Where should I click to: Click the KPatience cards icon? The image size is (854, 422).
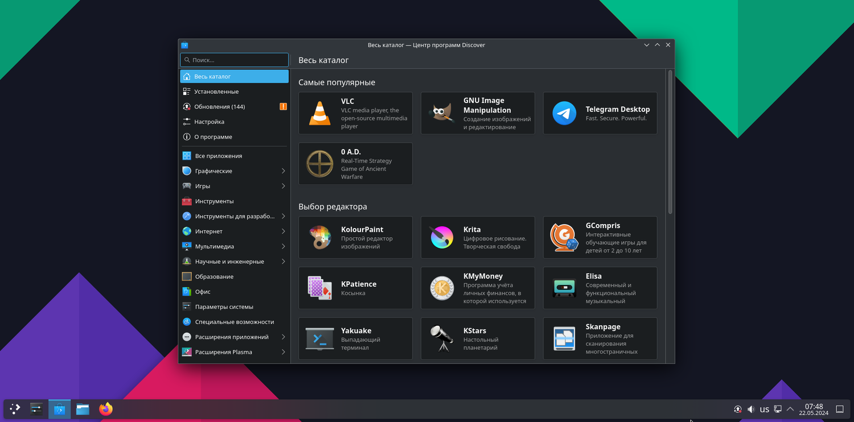point(319,288)
